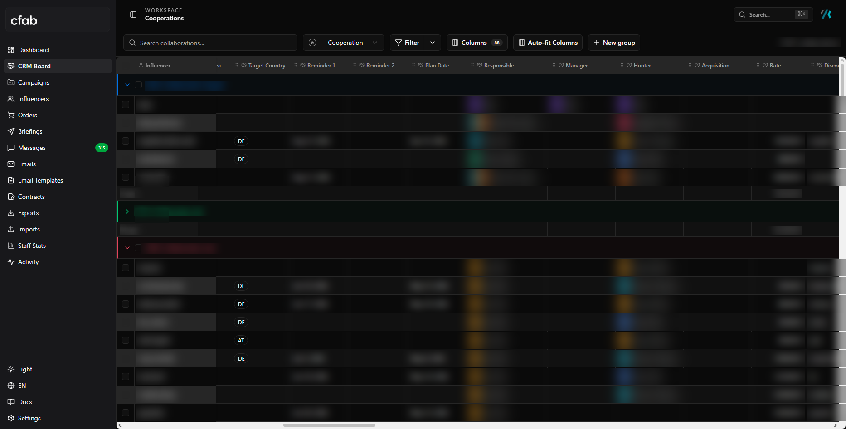Open the Filter options chevron

pos(433,43)
